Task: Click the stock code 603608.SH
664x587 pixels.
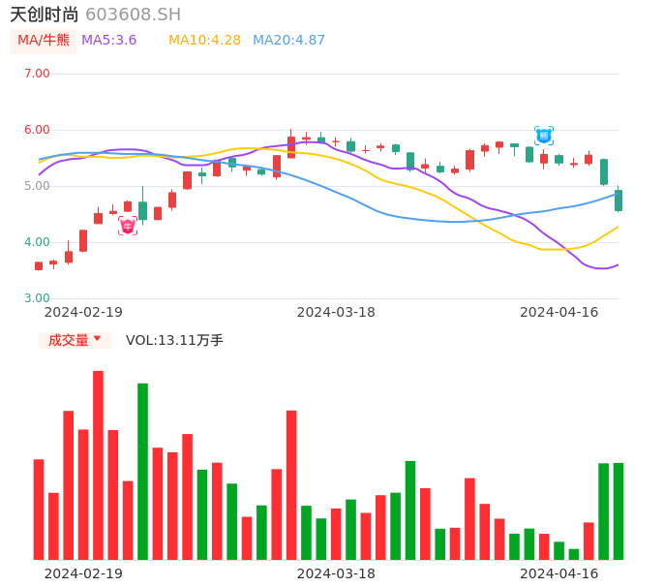Action: [x=133, y=15]
